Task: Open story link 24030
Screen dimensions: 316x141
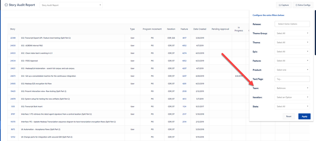Action: (13, 46)
